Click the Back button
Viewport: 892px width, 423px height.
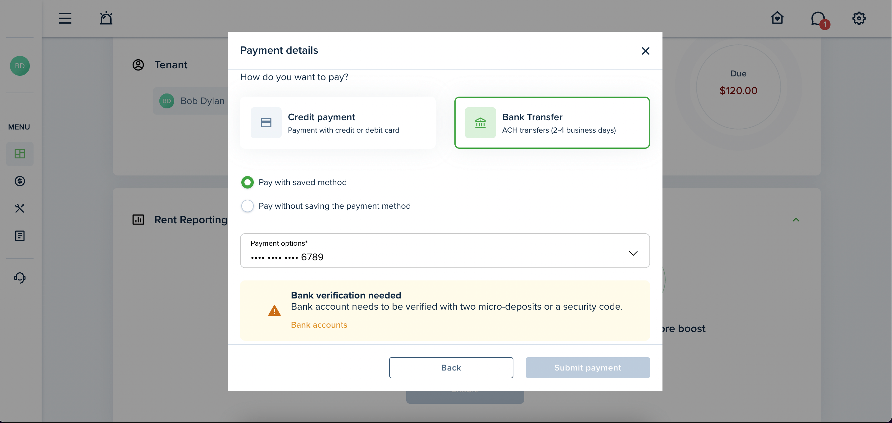451,367
